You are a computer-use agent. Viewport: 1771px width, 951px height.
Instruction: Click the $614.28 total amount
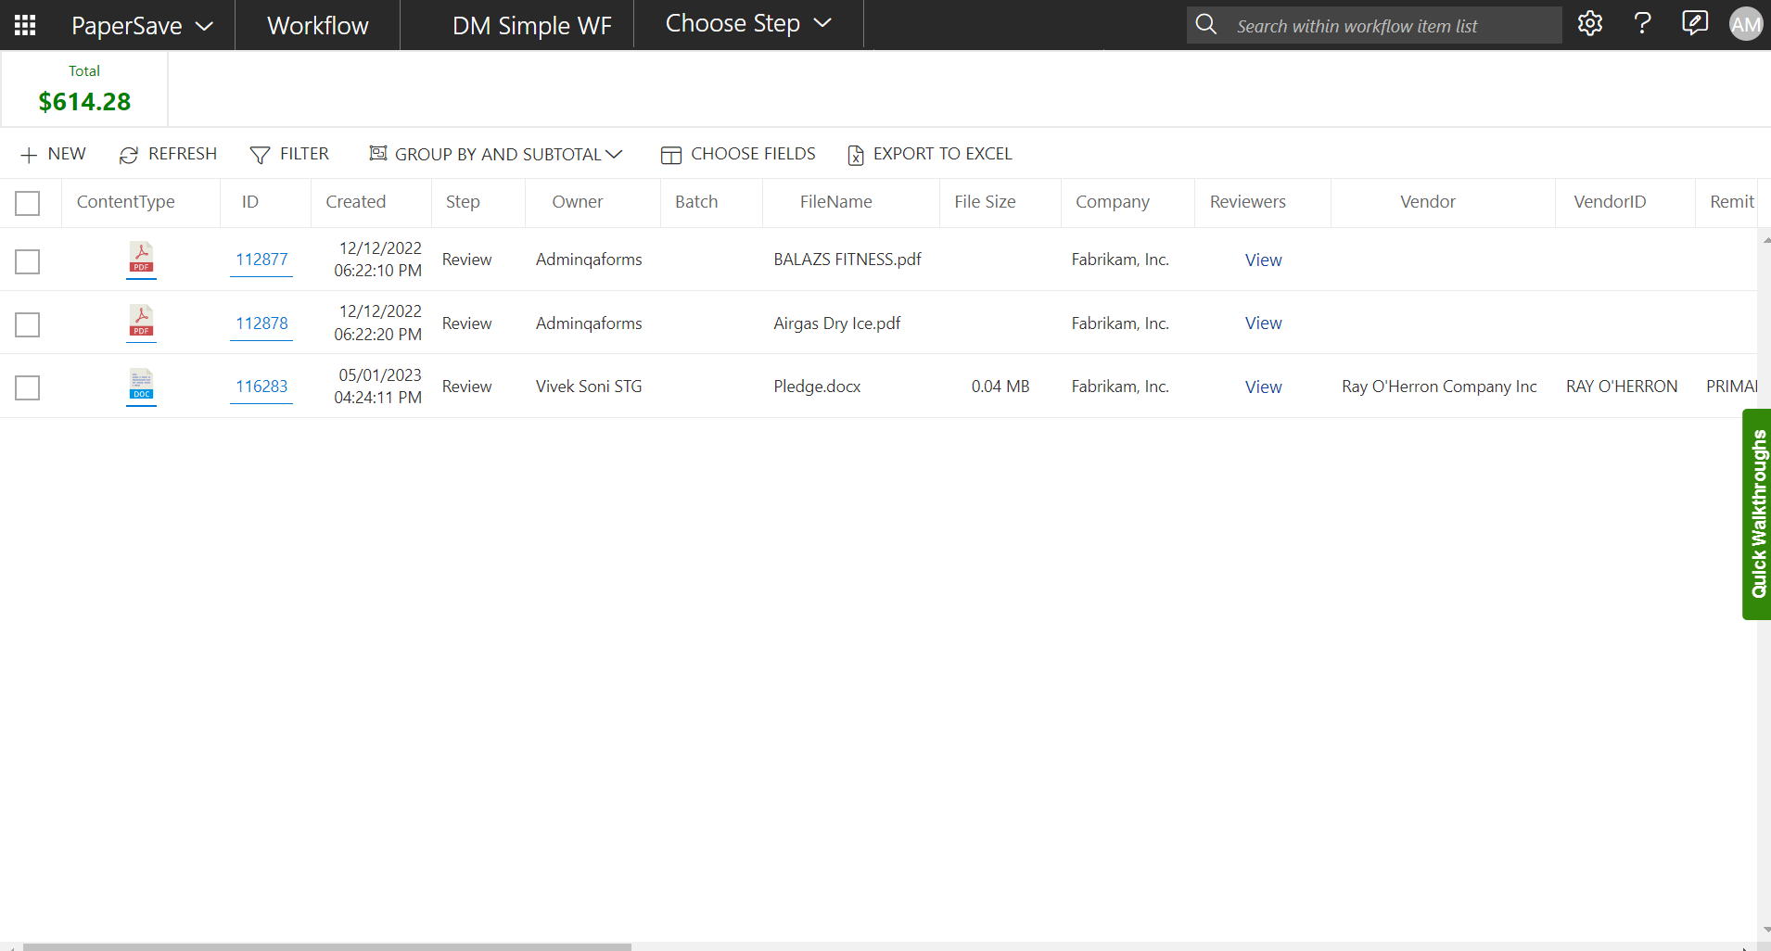click(84, 101)
